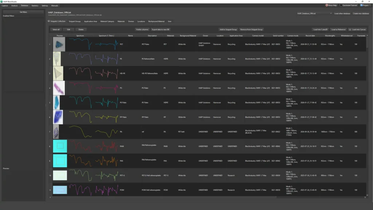Image resolution: width=373 pixels, height=210 pixels.
Task: Click the table's horizontal scrollbar
Action: pos(207,197)
